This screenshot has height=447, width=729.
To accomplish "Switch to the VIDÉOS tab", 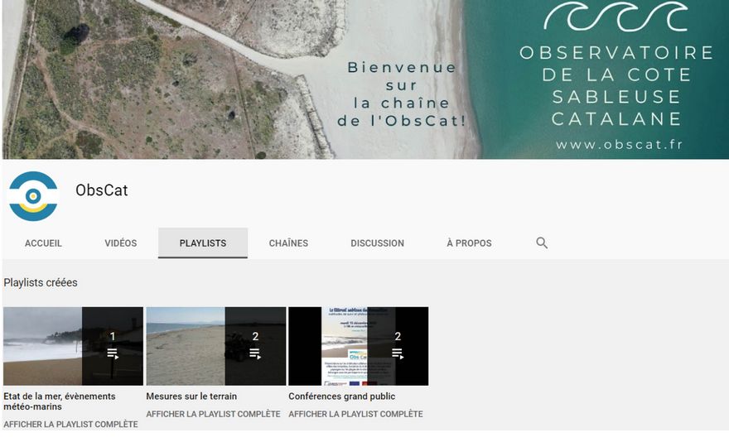I will pos(120,243).
